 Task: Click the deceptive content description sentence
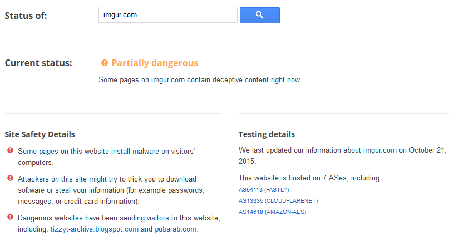200,80
